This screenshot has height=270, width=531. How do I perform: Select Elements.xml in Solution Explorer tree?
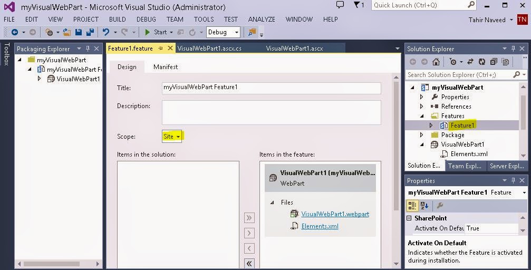click(x=469, y=154)
